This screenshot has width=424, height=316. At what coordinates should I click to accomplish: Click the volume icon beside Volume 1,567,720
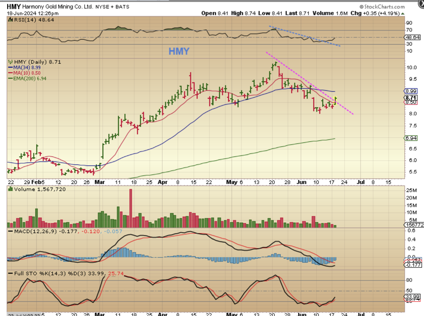coord(10,189)
